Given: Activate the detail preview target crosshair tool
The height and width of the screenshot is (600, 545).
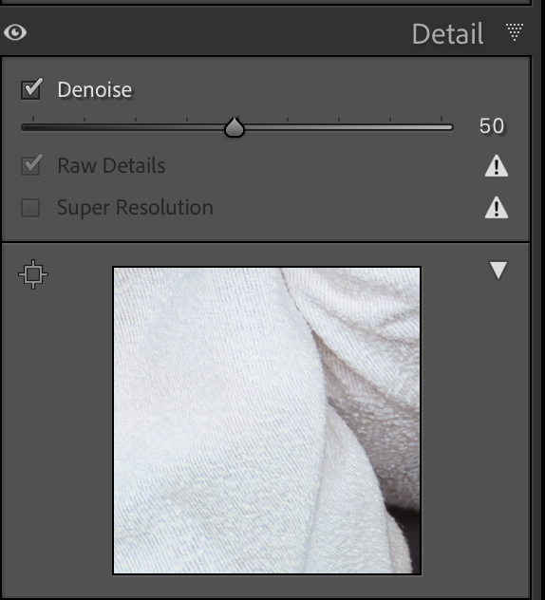Looking at the screenshot, I should tap(33, 274).
